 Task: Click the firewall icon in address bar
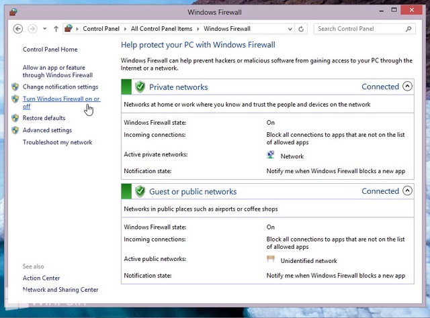[x=69, y=28]
